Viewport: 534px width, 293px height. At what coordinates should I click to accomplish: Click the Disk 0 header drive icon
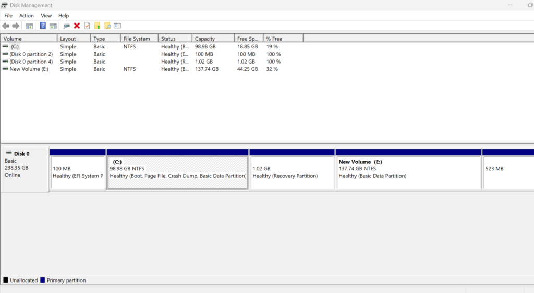(x=9, y=153)
